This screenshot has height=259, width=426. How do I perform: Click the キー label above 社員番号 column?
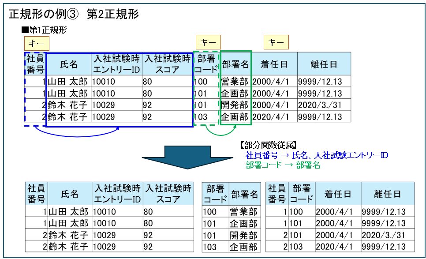(x=37, y=44)
